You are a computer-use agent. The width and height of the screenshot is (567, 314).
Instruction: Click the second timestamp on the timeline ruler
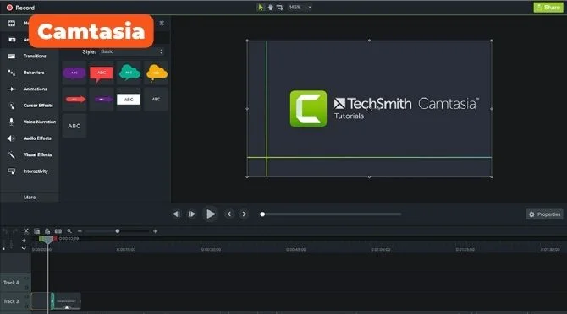pos(126,250)
